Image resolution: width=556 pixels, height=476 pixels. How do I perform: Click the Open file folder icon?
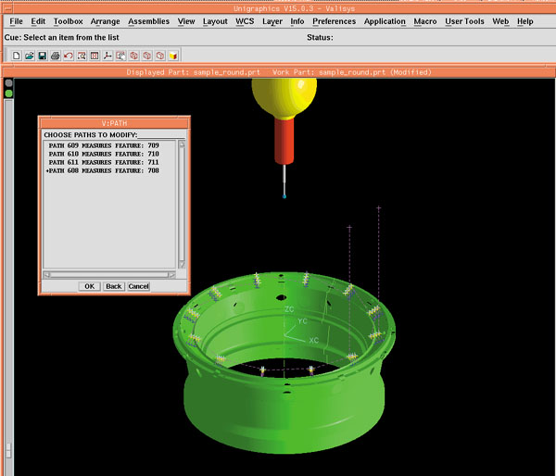pos(30,56)
